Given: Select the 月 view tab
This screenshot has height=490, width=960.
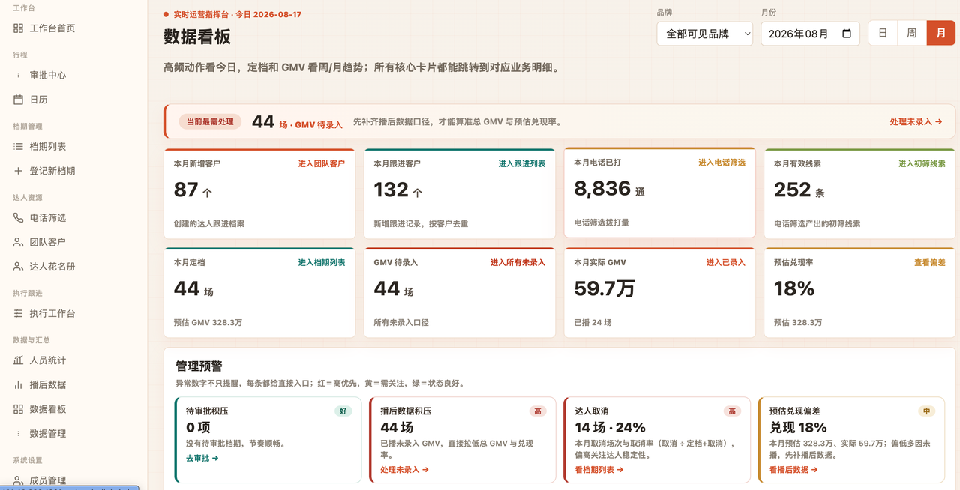Looking at the screenshot, I should coord(941,34).
